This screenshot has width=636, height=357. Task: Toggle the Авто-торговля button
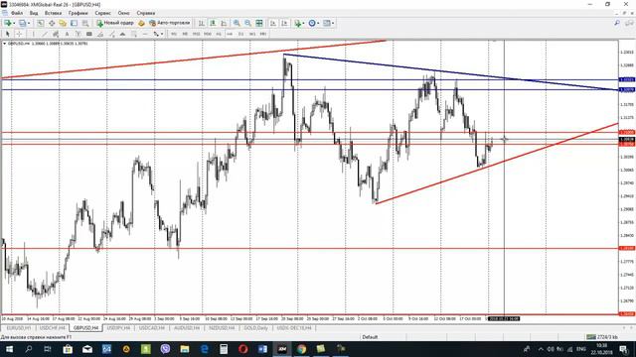[x=170, y=23]
